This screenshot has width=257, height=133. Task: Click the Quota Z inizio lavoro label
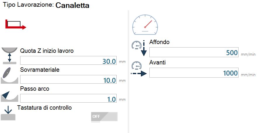(47, 51)
